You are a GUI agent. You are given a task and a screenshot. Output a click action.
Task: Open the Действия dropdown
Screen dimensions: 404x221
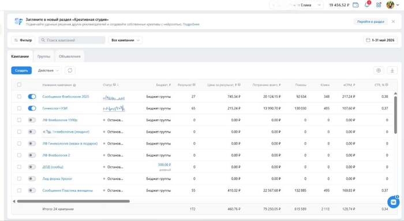point(48,71)
